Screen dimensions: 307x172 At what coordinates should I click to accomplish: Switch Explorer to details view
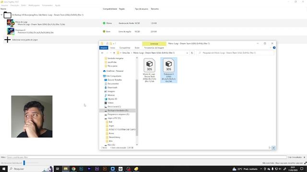[x=270, y=148]
